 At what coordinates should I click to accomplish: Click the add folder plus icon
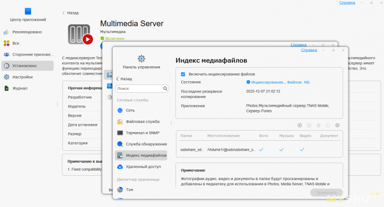pyautogui.click(x=300, y=125)
